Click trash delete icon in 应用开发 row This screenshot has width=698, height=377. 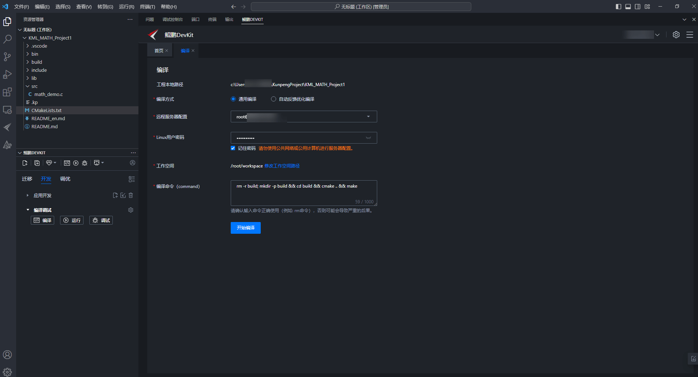pyautogui.click(x=131, y=195)
